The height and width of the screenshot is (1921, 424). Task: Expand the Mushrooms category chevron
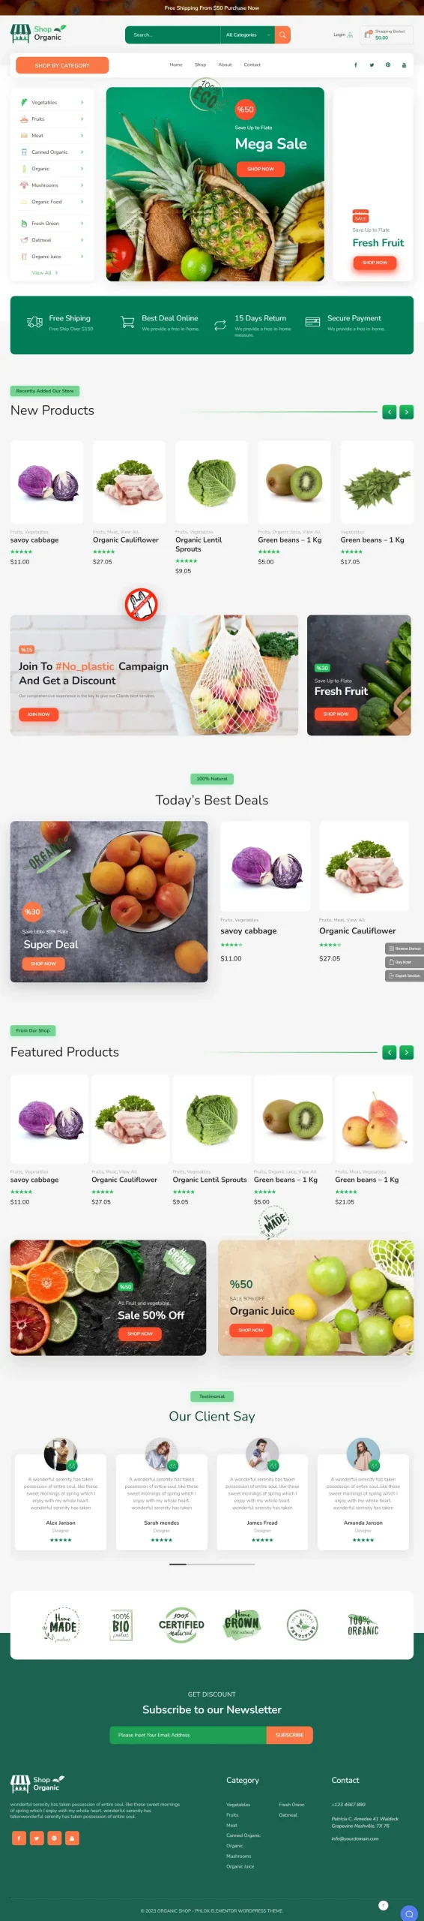pyautogui.click(x=82, y=185)
